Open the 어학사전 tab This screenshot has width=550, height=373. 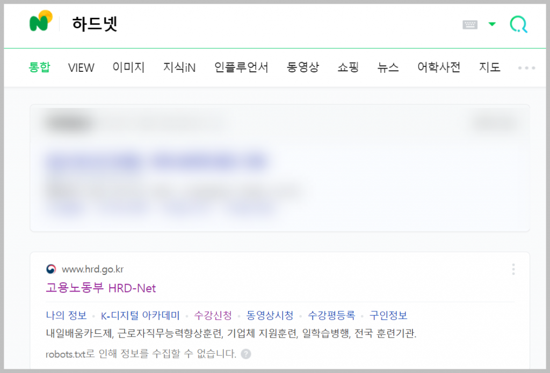[x=439, y=67]
